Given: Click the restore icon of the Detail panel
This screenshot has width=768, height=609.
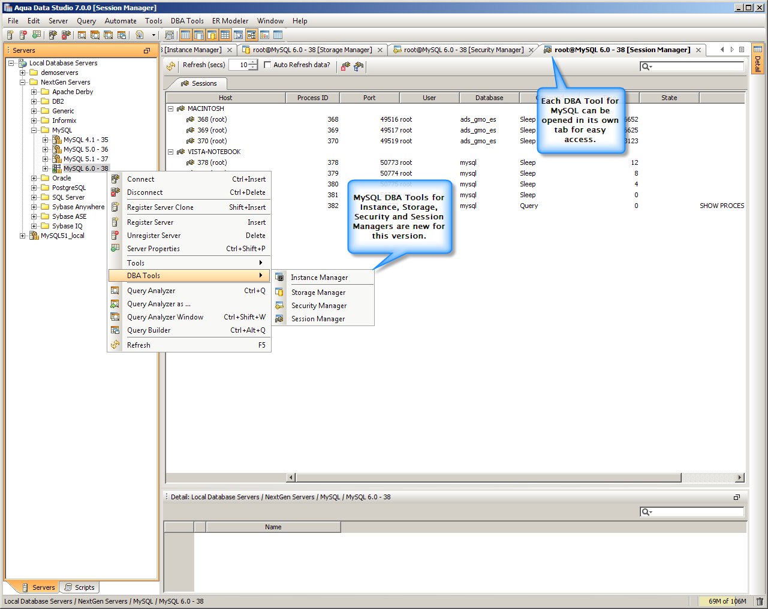Looking at the screenshot, I should click(x=737, y=497).
